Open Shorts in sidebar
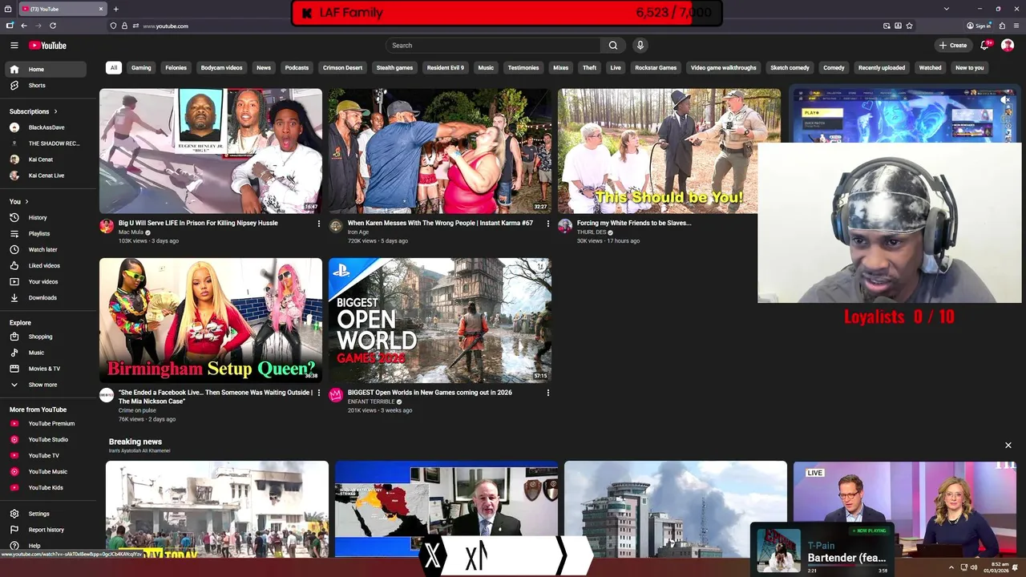The width and height of the screenshot is (1026, 577). point(45,85)
